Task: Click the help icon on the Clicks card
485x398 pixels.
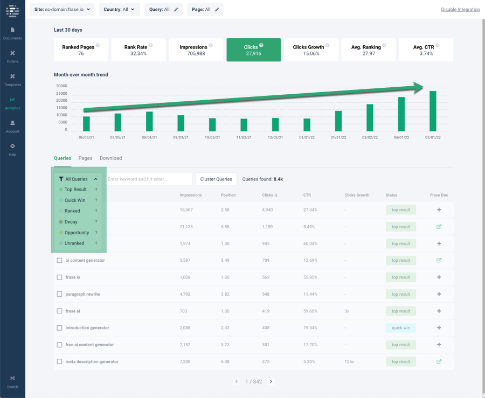Action: tap(261, 45)
